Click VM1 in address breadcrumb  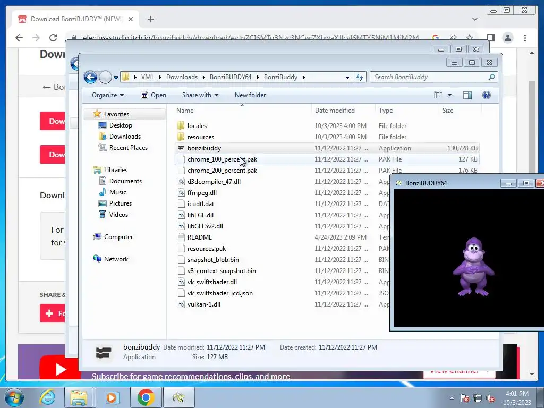(x=147, y=77)
